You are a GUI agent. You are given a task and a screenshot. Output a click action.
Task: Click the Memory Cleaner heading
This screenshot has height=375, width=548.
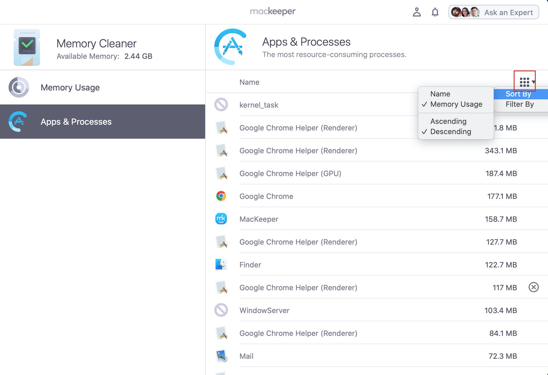click(96, 43)
